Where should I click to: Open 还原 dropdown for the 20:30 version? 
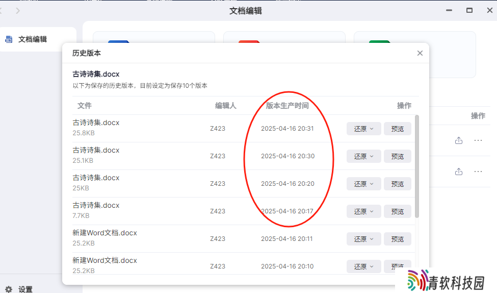click(x=363, y=156)
